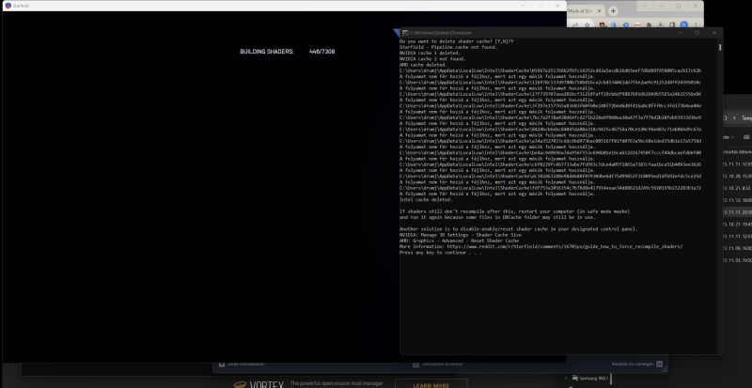
Task: Expand the Samsung 960 drive tree item
Action: (x=566, y=378)
